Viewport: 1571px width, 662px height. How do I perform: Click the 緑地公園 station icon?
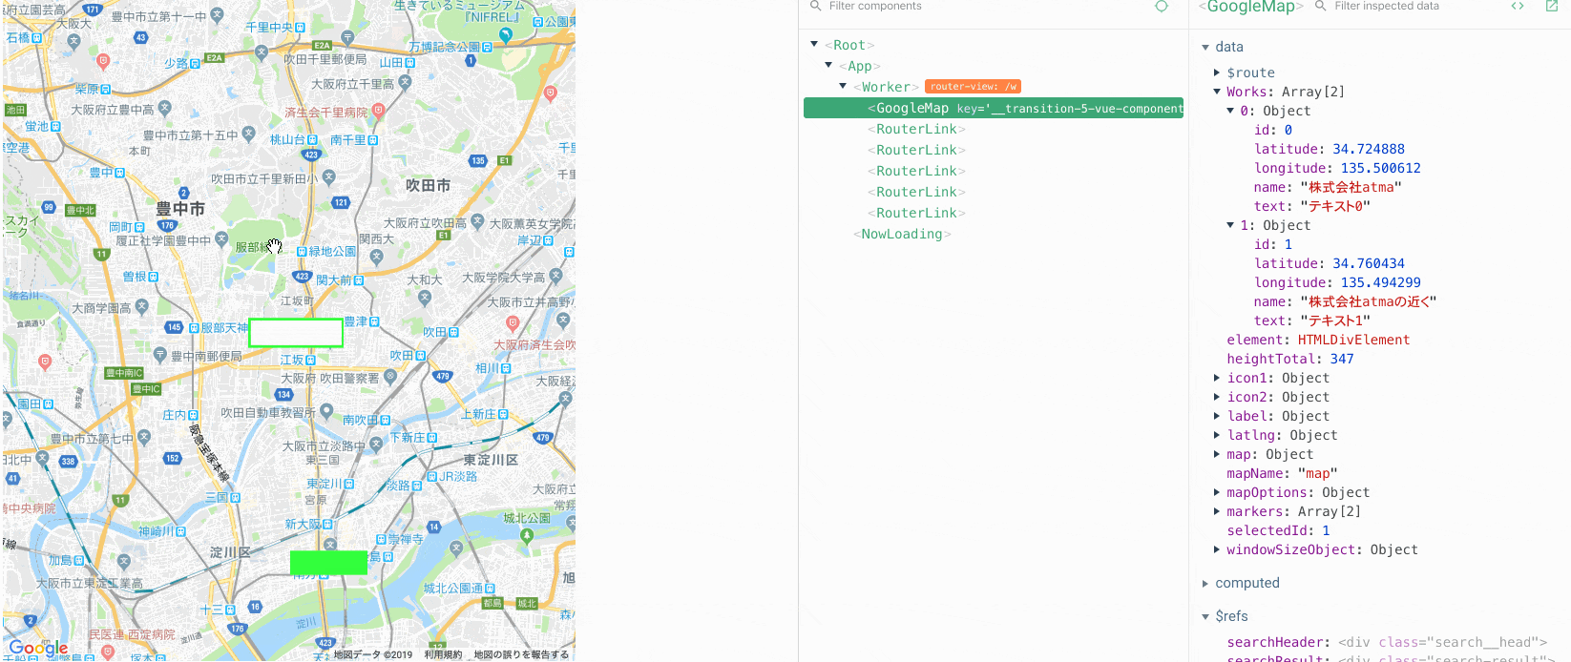302,252
